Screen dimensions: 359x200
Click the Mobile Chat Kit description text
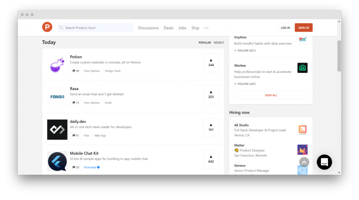coord(109,159)
